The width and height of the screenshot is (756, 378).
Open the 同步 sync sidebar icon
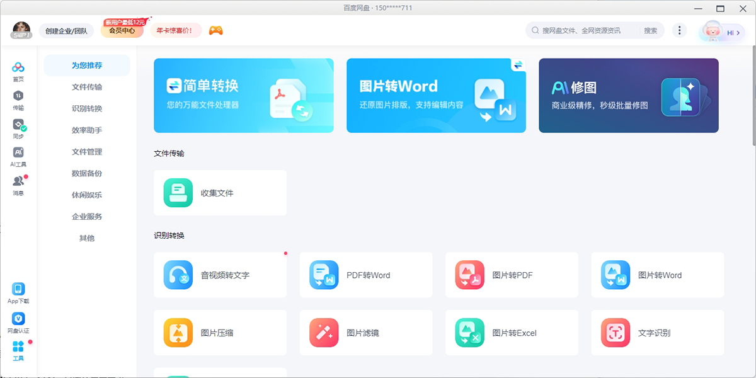[x=18, y=129]
